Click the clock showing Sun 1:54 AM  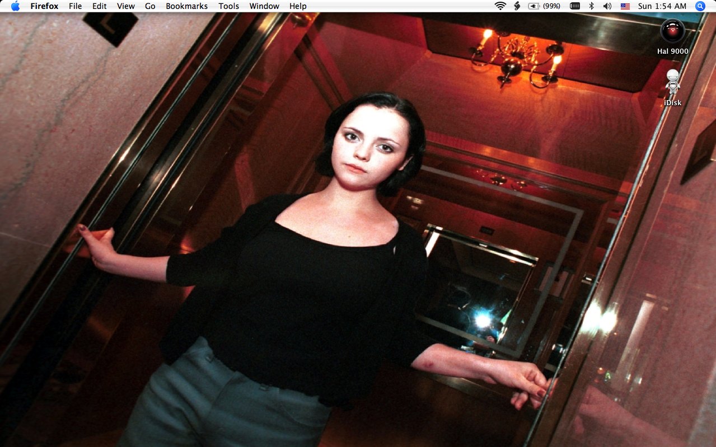coord(662,6)
